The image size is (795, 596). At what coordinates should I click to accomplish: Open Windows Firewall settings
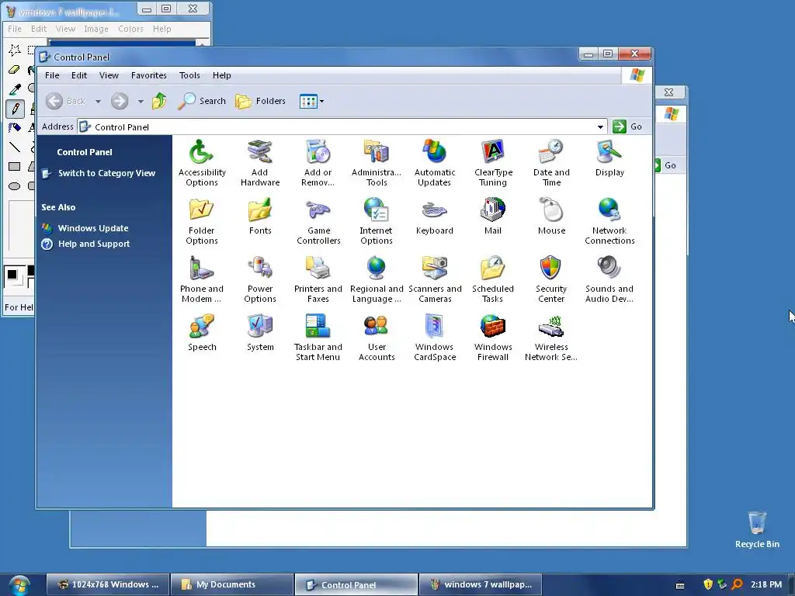pyautogui.click(x=493, y=338)
